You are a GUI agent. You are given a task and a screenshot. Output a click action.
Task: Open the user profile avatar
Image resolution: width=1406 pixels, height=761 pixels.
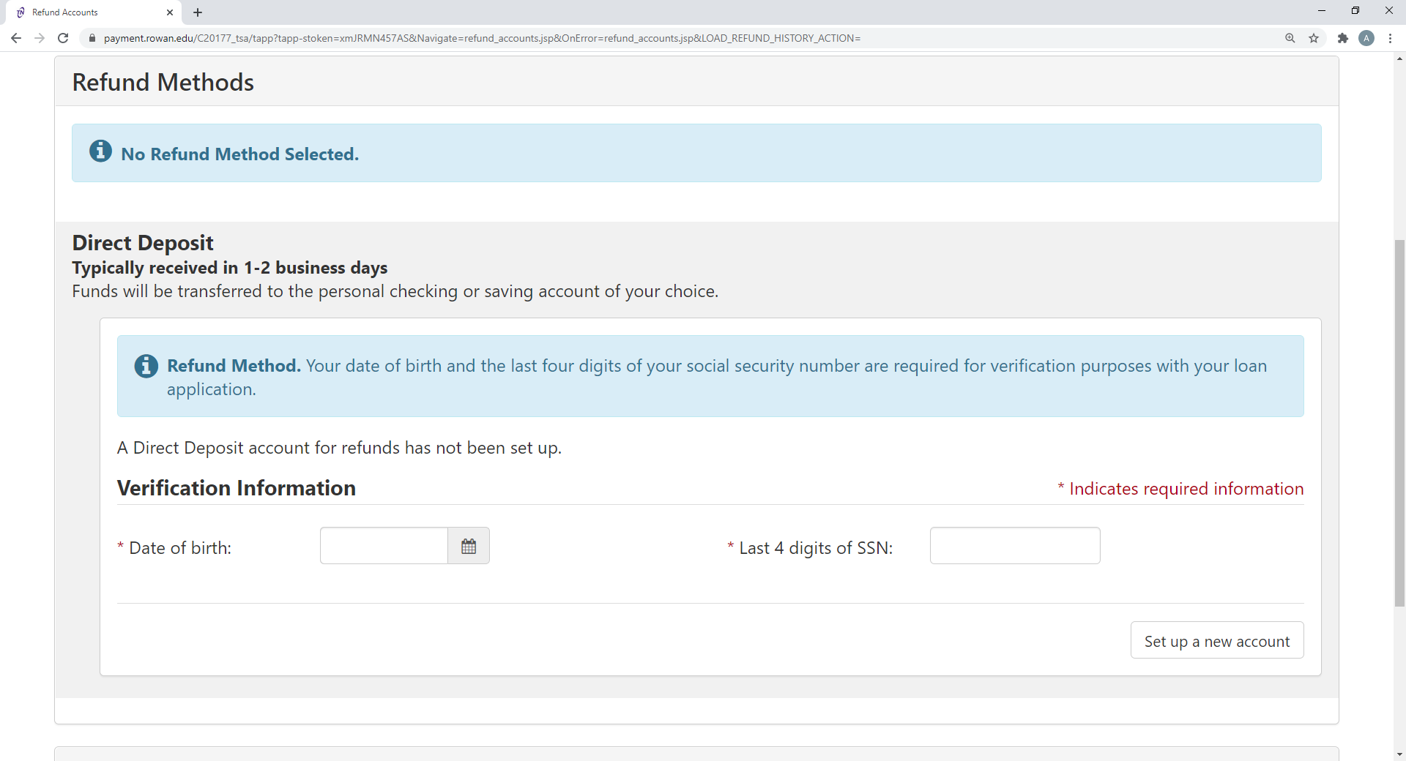coord(1366,38)
